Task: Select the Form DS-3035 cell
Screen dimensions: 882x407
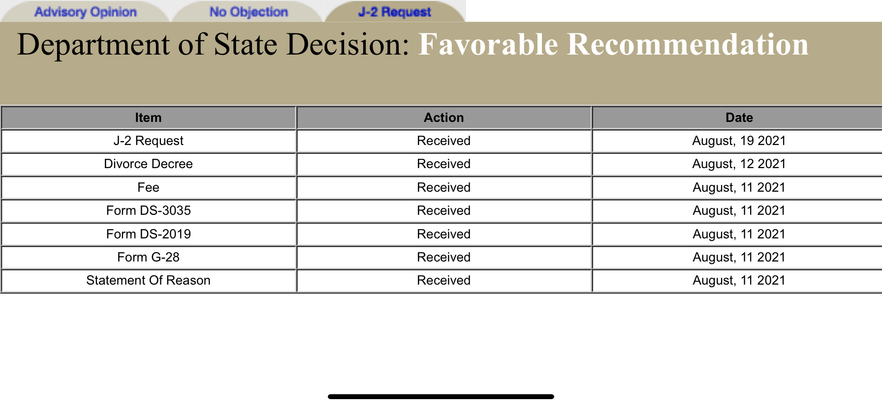Action: [148, 210]
